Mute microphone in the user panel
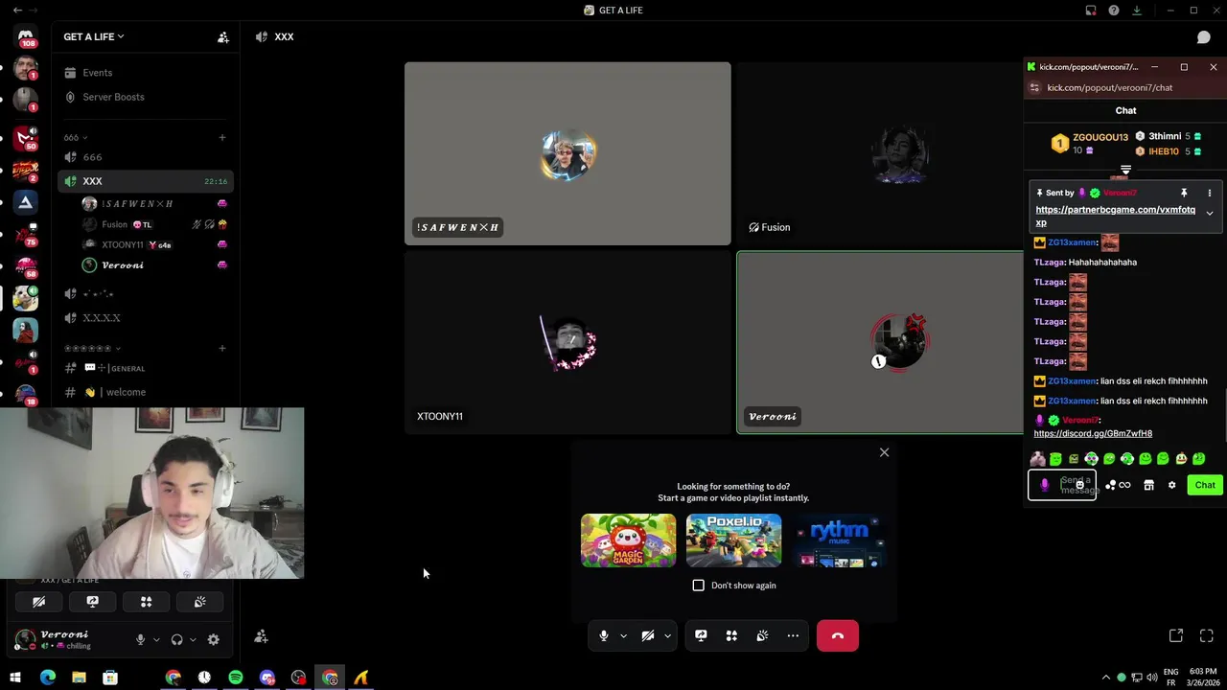 click(x=140, y=639)
